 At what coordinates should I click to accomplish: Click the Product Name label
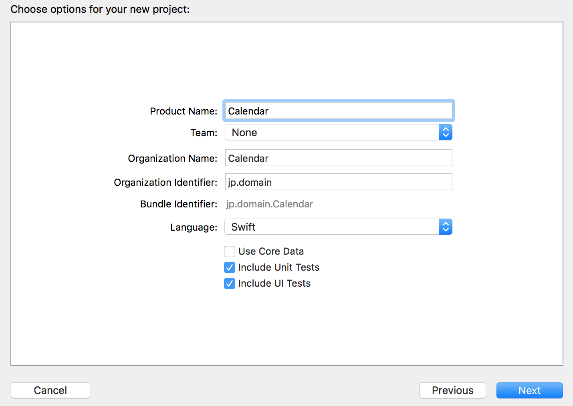pos(183,111)
